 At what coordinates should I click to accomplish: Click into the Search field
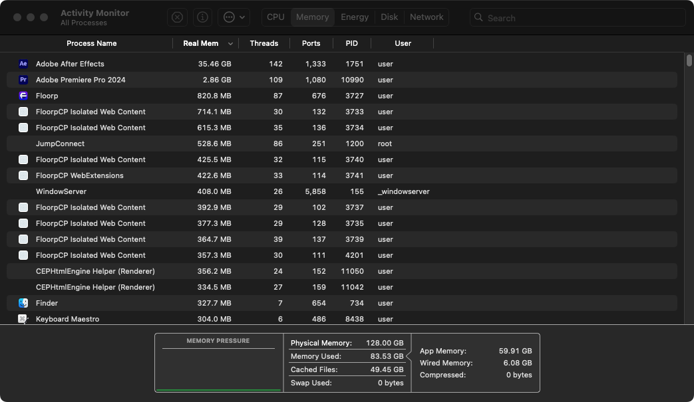(578, 18)
